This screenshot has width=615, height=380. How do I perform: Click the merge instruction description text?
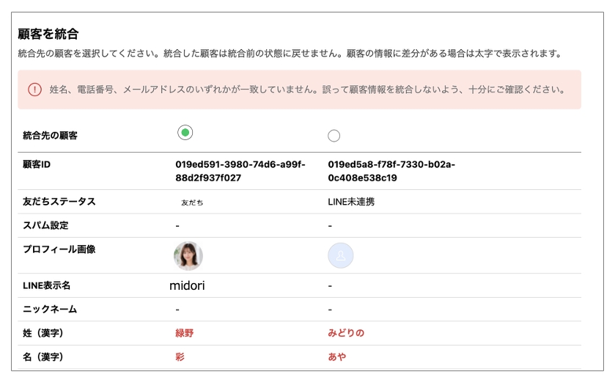pos(290,54)
